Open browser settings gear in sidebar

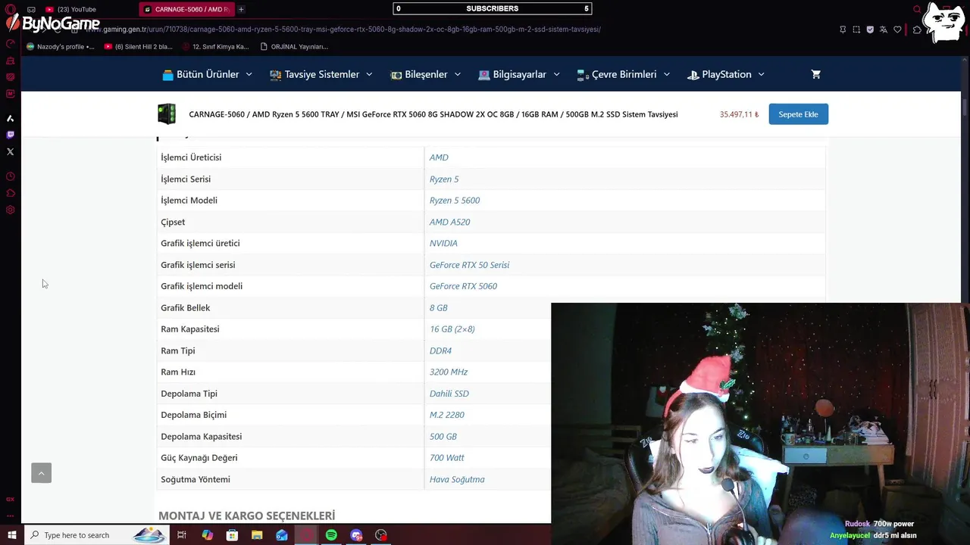pos(11,210)
